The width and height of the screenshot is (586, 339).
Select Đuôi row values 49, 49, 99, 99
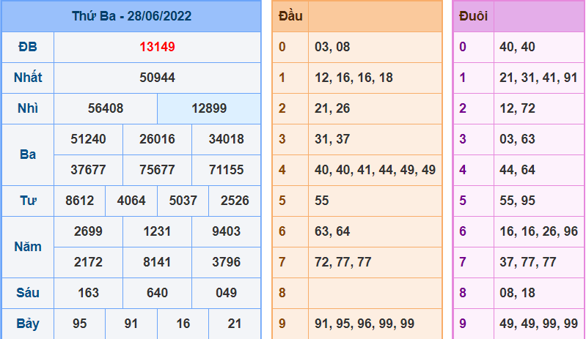(538, 324)
